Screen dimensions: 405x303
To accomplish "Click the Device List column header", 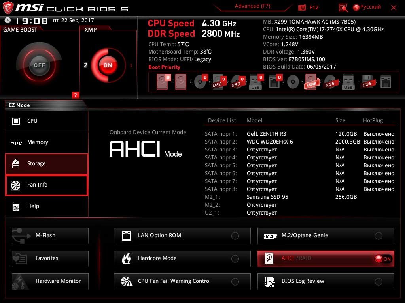I will click(x=222, y=120).
